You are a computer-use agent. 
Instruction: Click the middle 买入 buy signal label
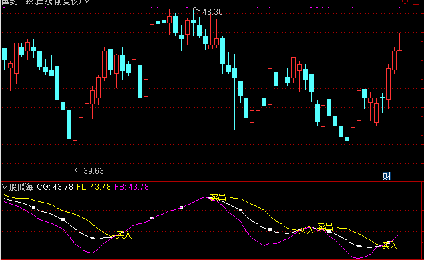[x=306, y=231]
